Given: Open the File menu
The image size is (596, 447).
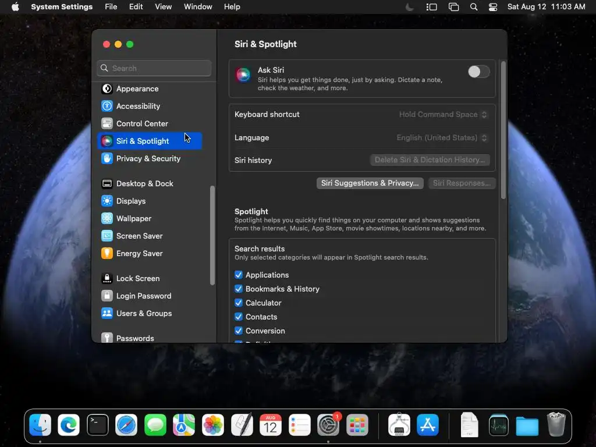Looking at the screenshot, I should [x=111, y=7].
